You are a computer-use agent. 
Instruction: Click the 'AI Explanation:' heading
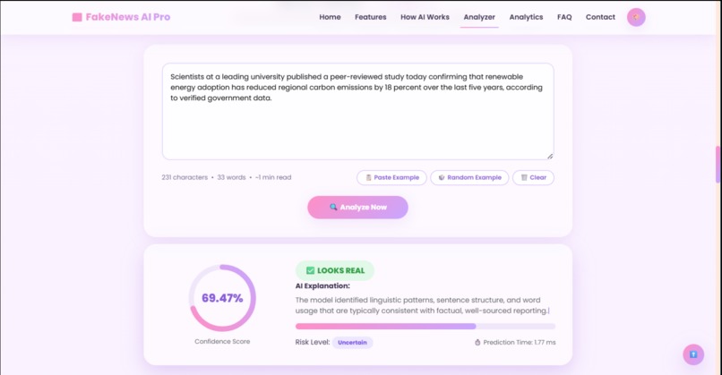click(x=322, y=286)
